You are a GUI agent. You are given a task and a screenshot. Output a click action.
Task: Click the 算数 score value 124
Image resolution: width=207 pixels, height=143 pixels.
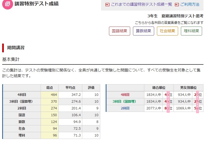point(54,122)
